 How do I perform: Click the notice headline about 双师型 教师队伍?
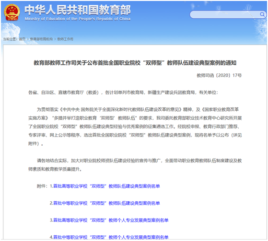click(x=135, y=63)
